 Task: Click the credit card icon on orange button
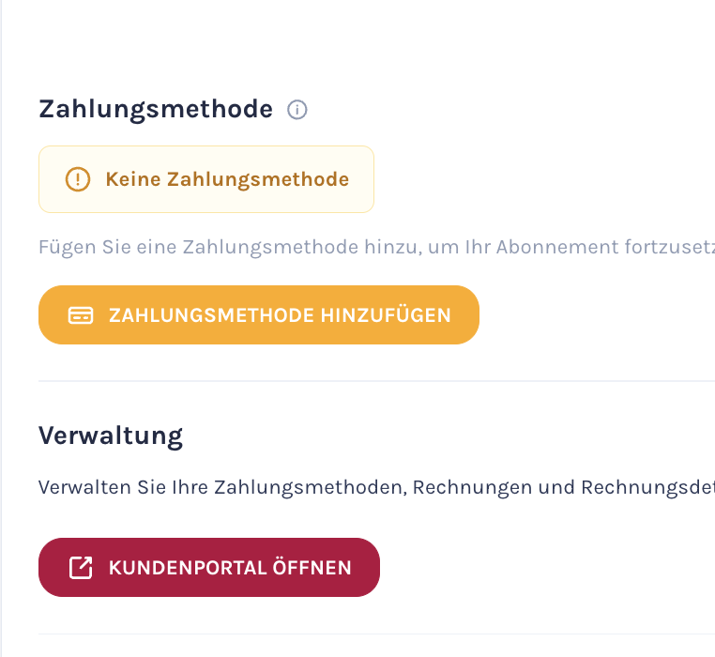coord(81,315)
